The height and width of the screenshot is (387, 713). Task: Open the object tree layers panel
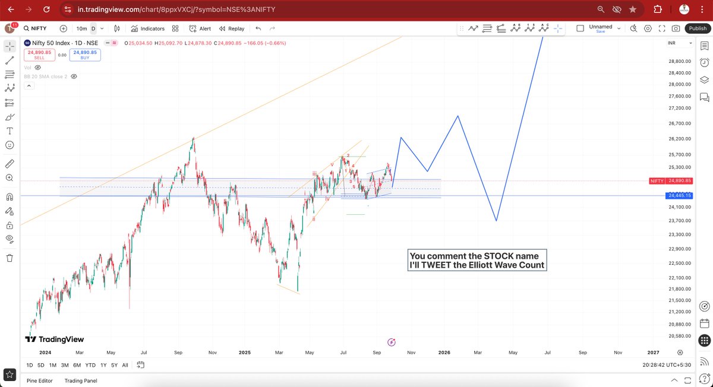704,80
